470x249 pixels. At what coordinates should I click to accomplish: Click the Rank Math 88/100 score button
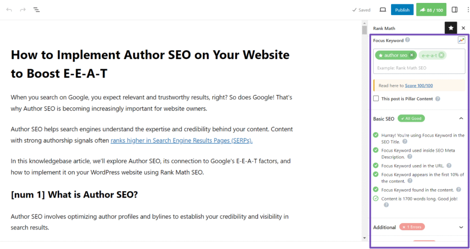coord(431,10)
